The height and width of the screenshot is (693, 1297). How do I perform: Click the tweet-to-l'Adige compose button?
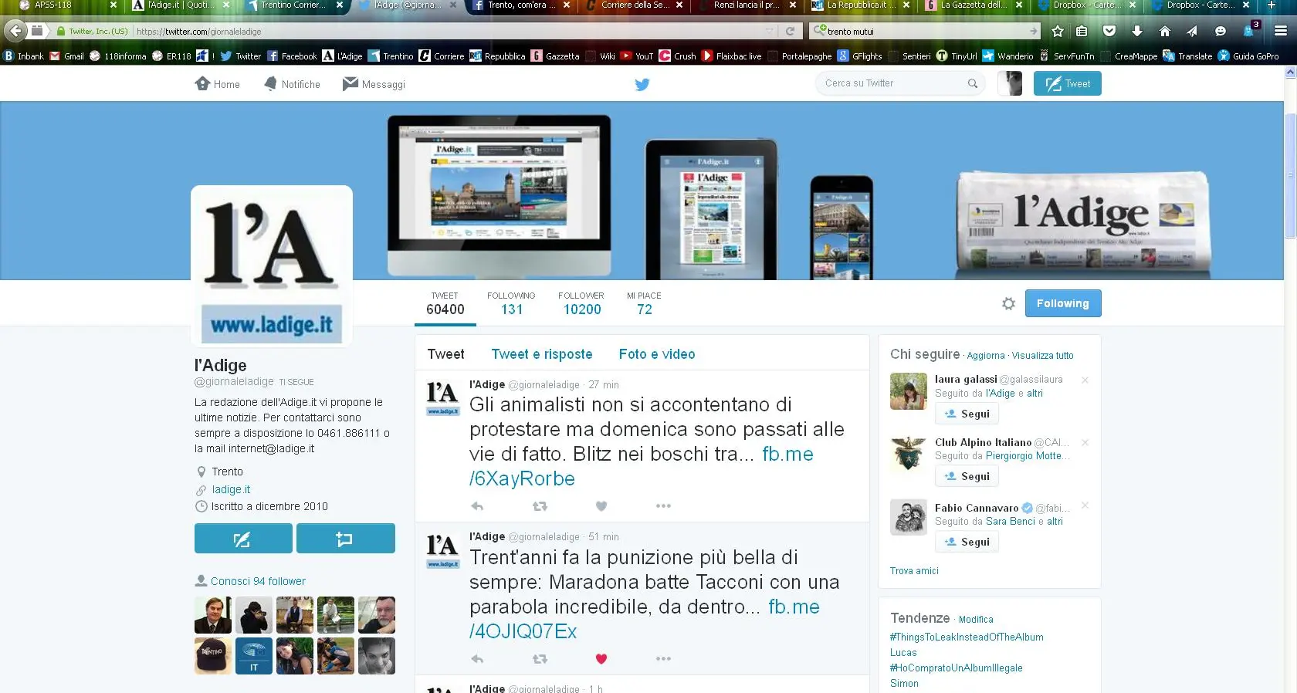pyautogui.click(x=243, y=539)
